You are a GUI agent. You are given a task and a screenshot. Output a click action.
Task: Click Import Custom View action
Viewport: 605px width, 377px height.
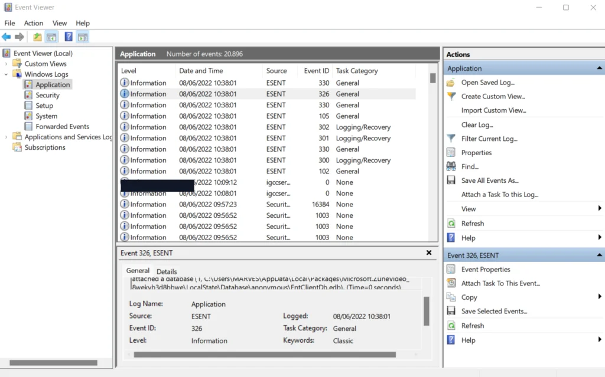pyautogui.click(x=493, y=110)
